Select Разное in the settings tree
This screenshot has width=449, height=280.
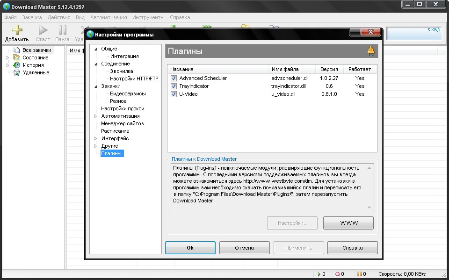click(x=118, y=101)
